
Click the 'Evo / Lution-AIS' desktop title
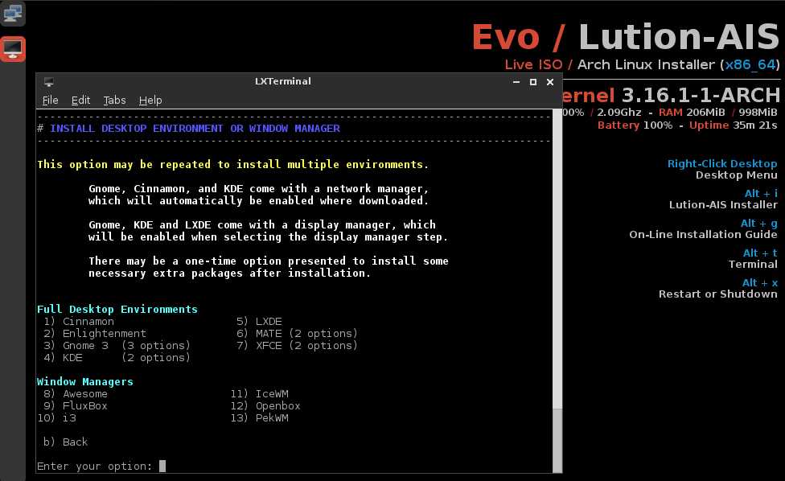point(626,37)
